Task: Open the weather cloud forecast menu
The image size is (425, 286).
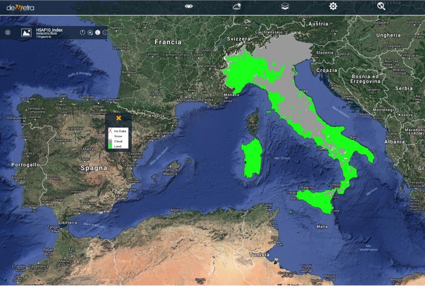Action: [237, 6]
